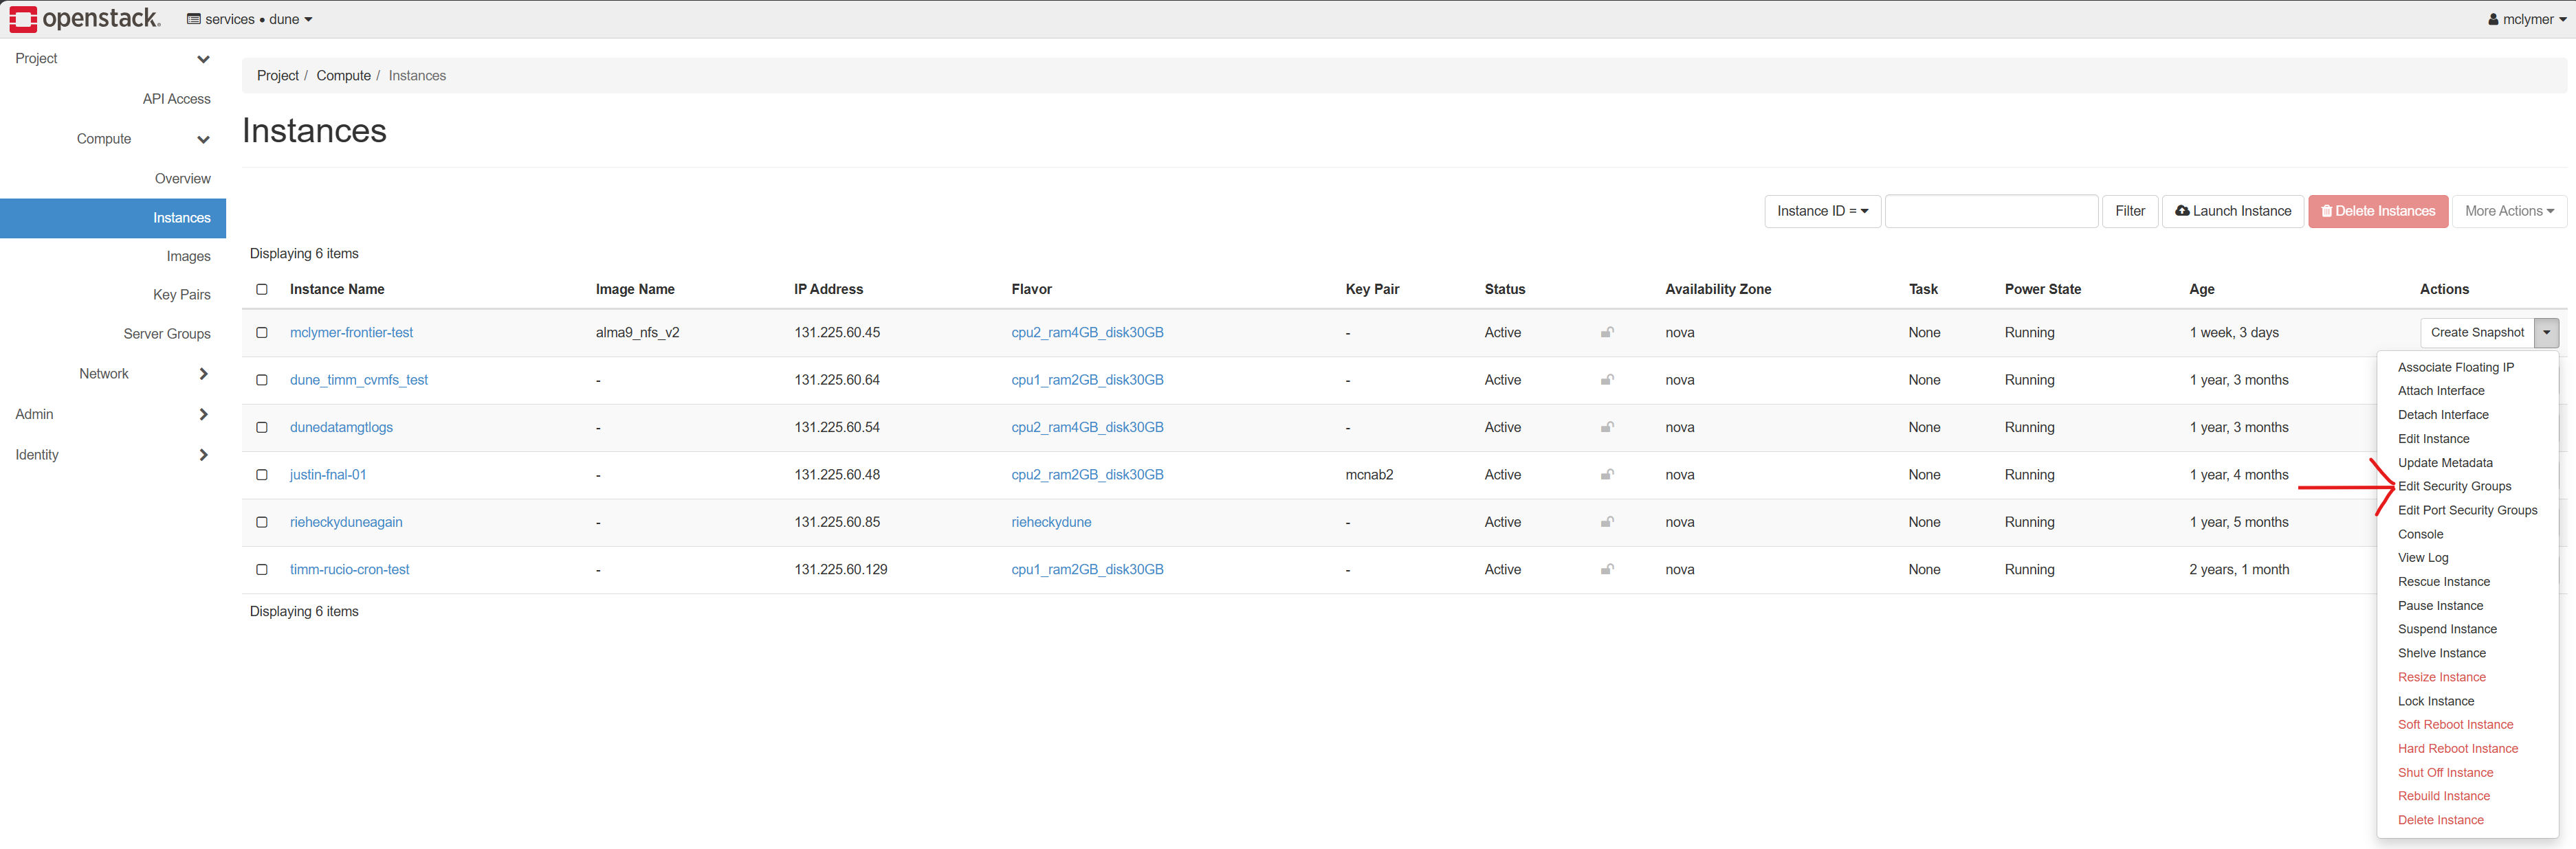Click lock icon in justin-fnal-01 row
This screenshot has height=849, width=2576.
point(1607,475)
